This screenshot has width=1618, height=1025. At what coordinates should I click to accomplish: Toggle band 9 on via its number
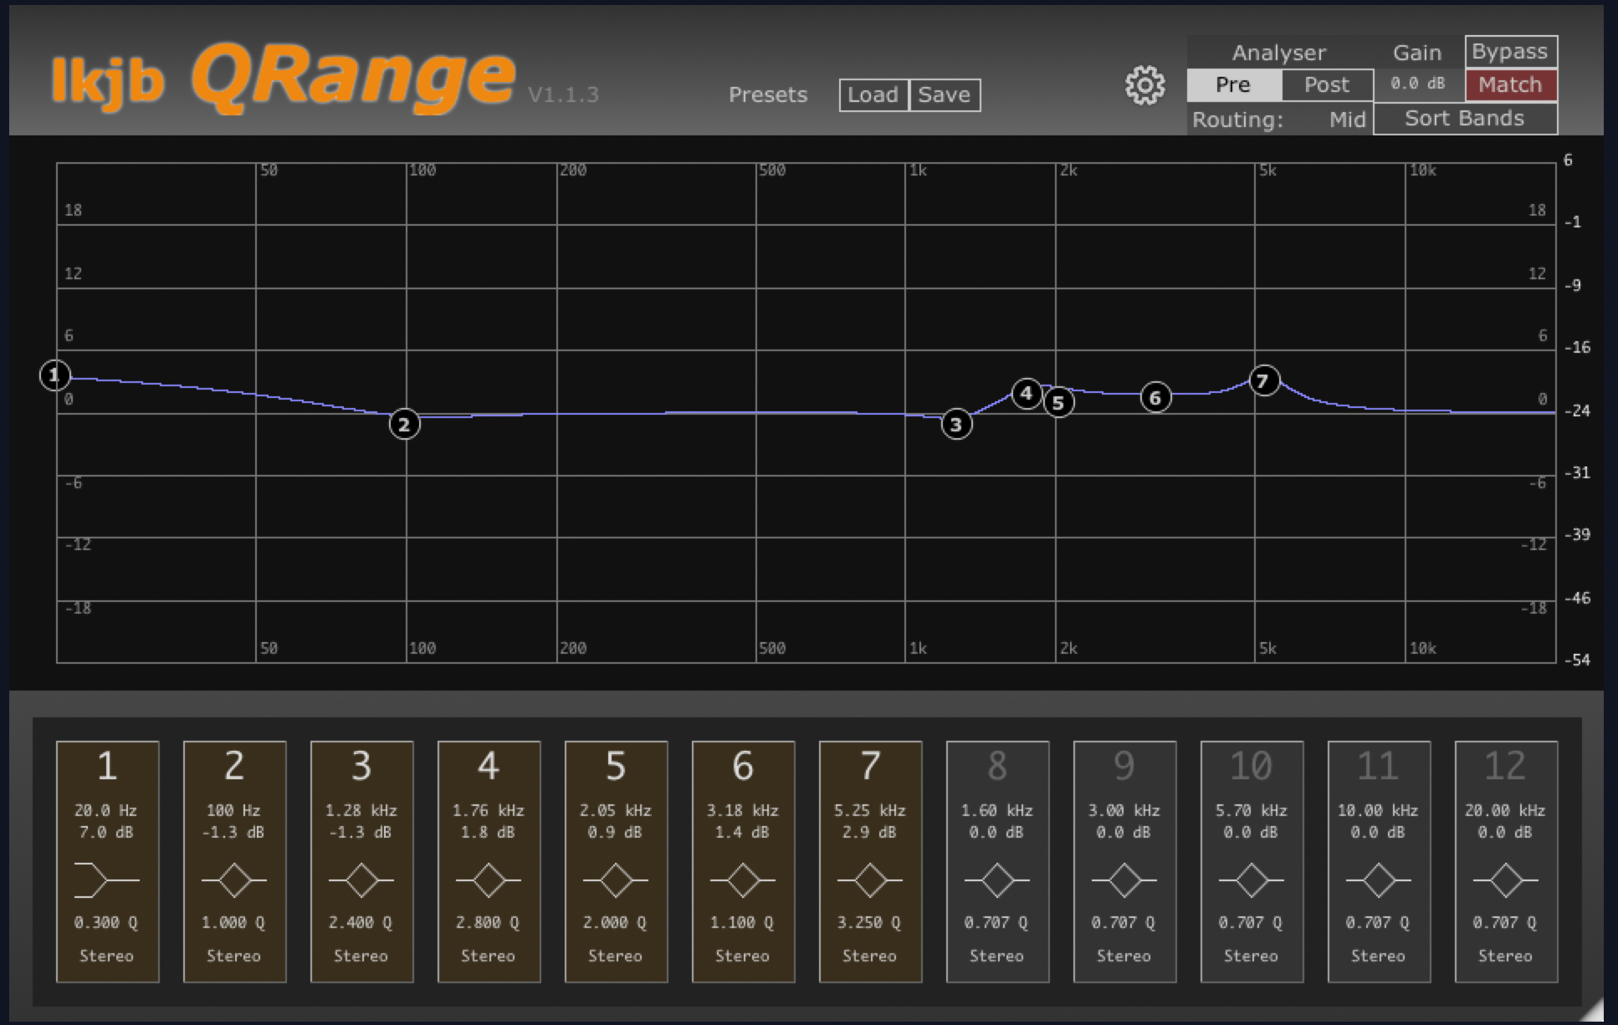point(1124,765)
